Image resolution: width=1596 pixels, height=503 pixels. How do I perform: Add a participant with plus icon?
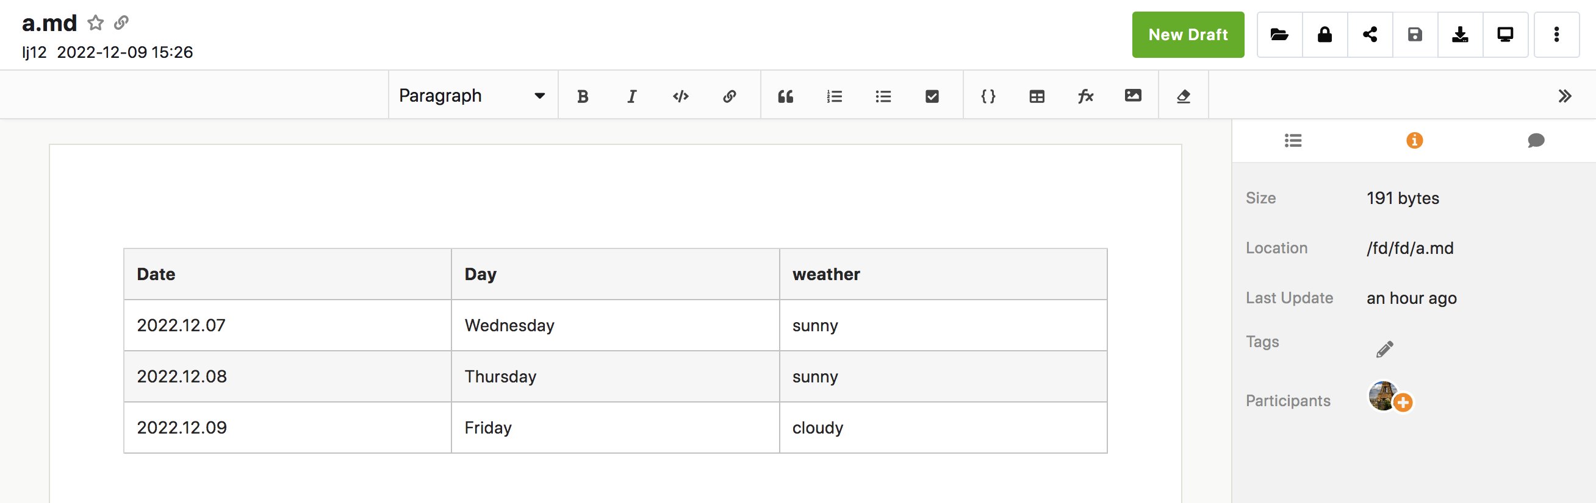click(1403, 403)
